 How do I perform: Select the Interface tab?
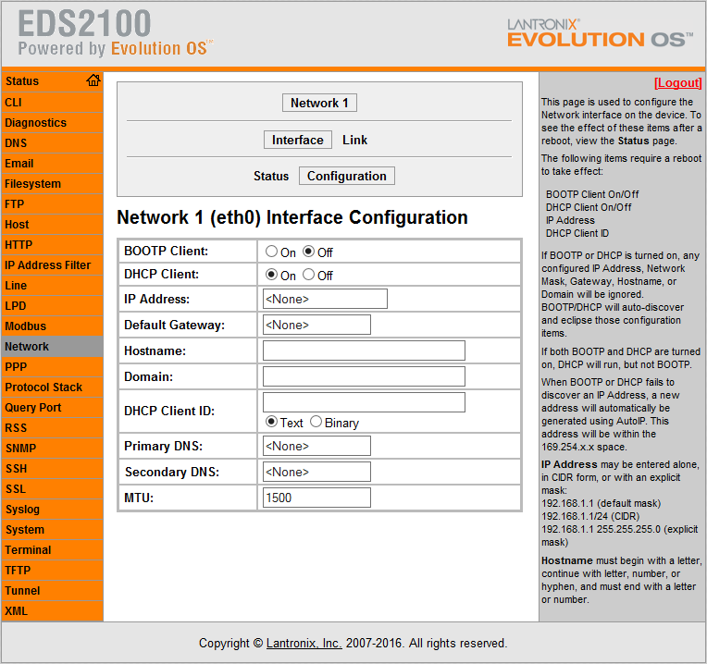click(298, 140)
